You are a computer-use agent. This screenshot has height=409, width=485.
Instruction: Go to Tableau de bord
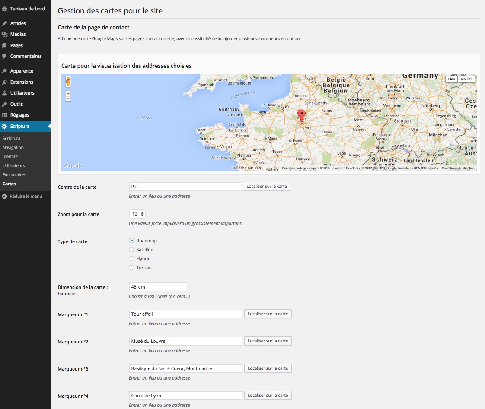(x=28, y=9)
